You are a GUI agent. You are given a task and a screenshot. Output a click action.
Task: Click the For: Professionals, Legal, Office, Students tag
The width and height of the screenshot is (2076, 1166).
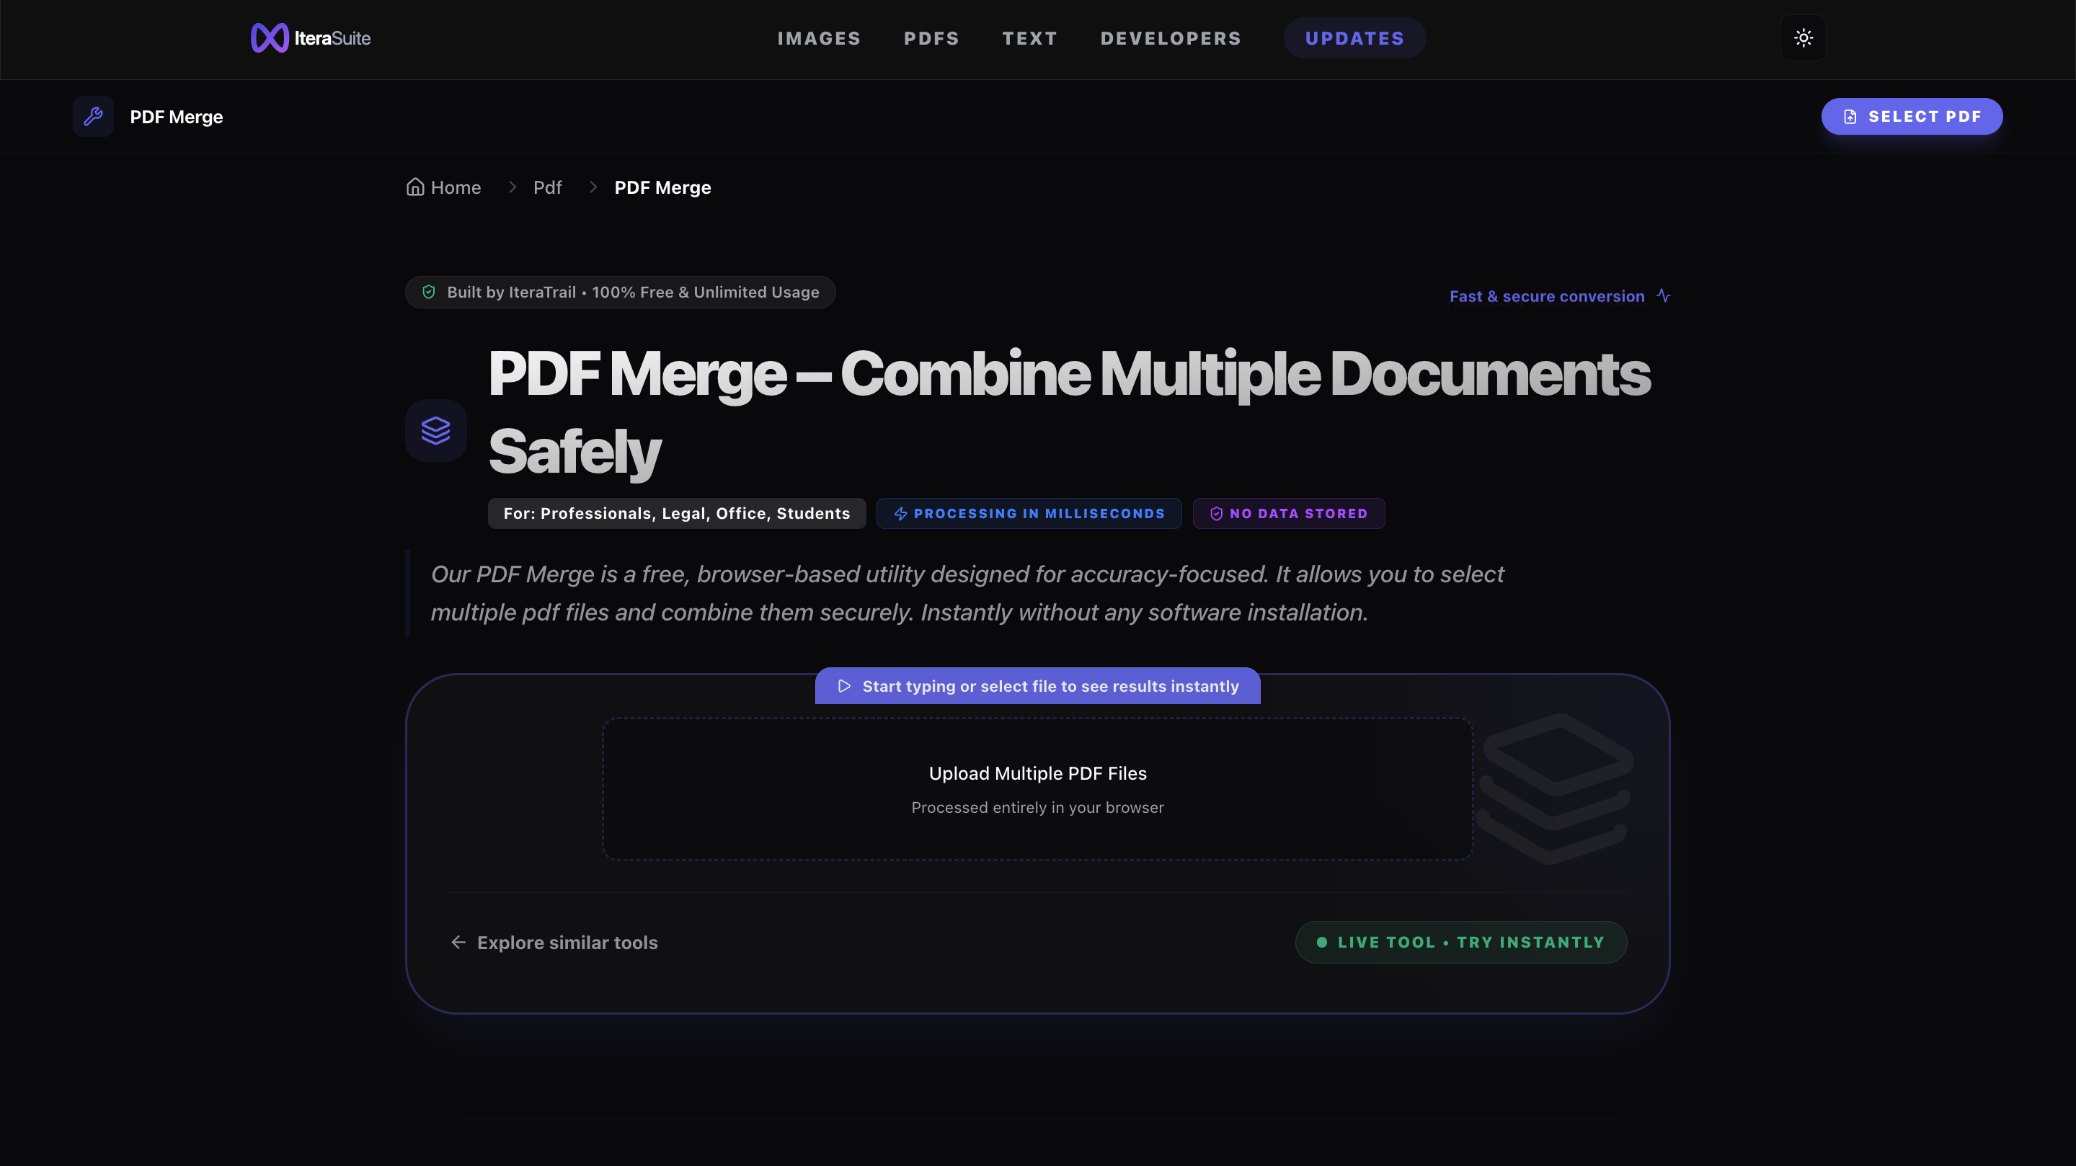pos(676,513)
